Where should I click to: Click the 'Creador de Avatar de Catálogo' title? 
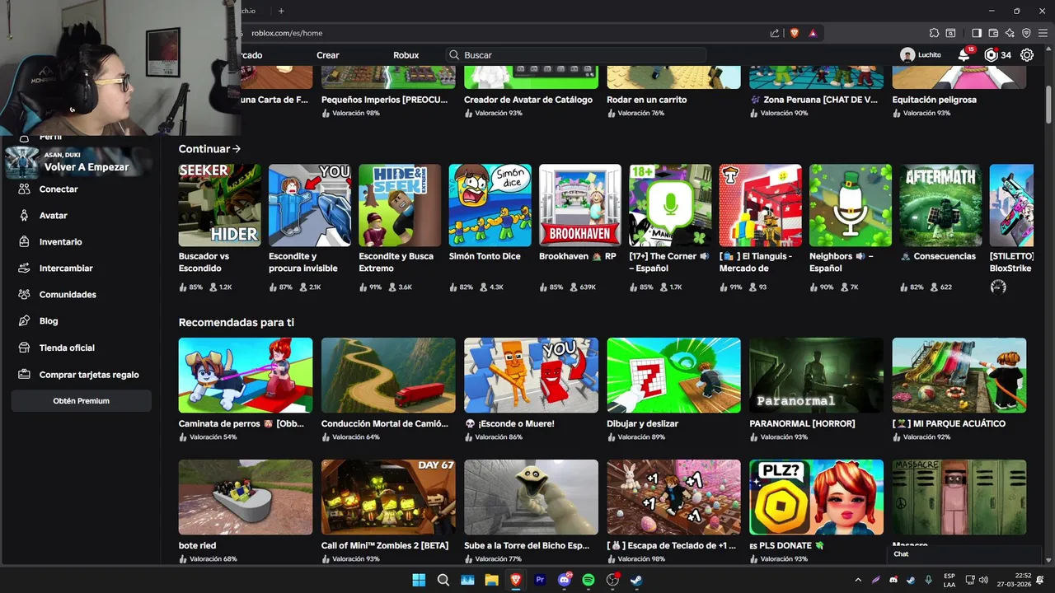point(528,100)
